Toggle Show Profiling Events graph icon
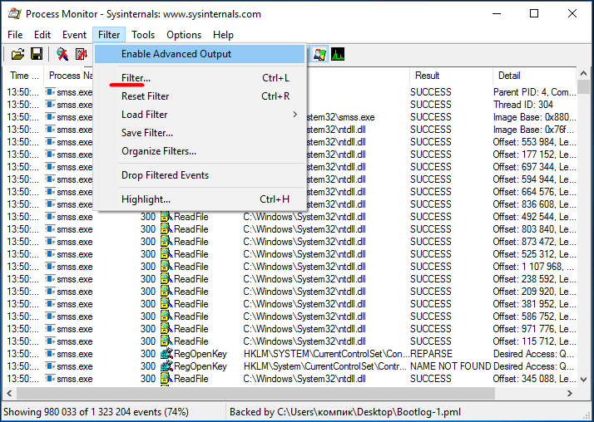594x422 pixels. pyautogui.click(x=338, y=55)
